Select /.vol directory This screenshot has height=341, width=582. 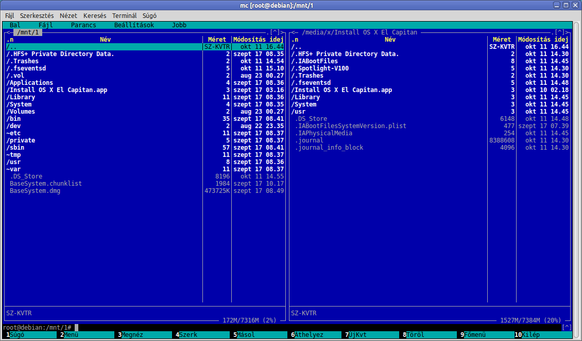145,76
